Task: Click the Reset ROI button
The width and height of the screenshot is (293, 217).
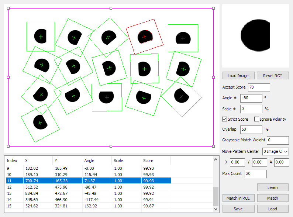Action: (x=273, y=76)
